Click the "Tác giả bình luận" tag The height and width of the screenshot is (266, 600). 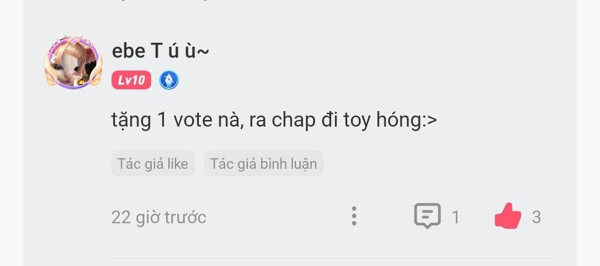[x=264, y=164]
